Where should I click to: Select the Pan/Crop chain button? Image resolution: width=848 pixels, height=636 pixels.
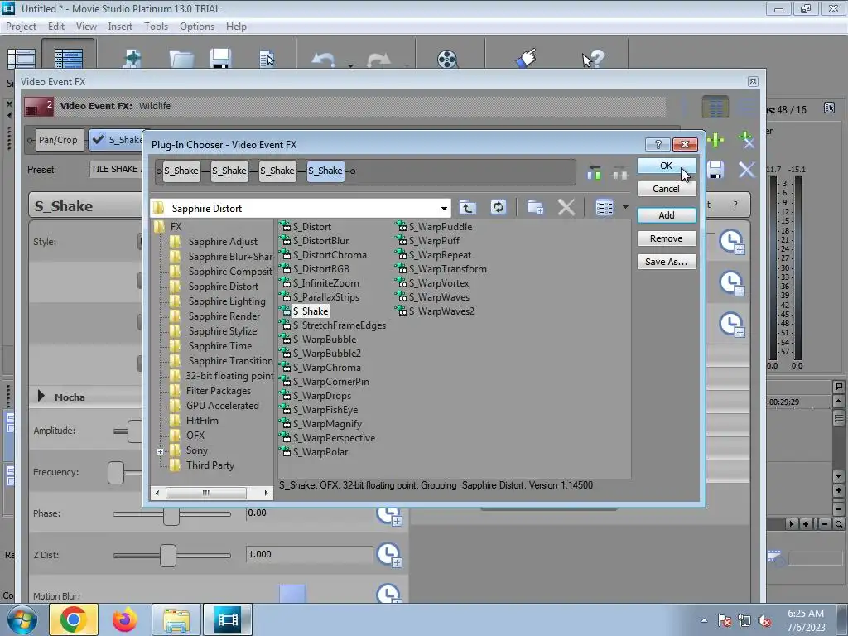point(58,140)
